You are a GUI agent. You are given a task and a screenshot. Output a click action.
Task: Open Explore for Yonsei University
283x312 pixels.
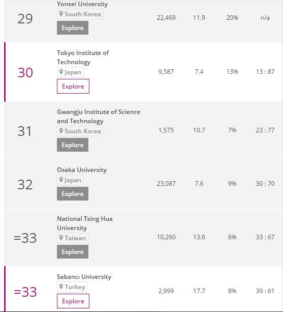[73, 28]
